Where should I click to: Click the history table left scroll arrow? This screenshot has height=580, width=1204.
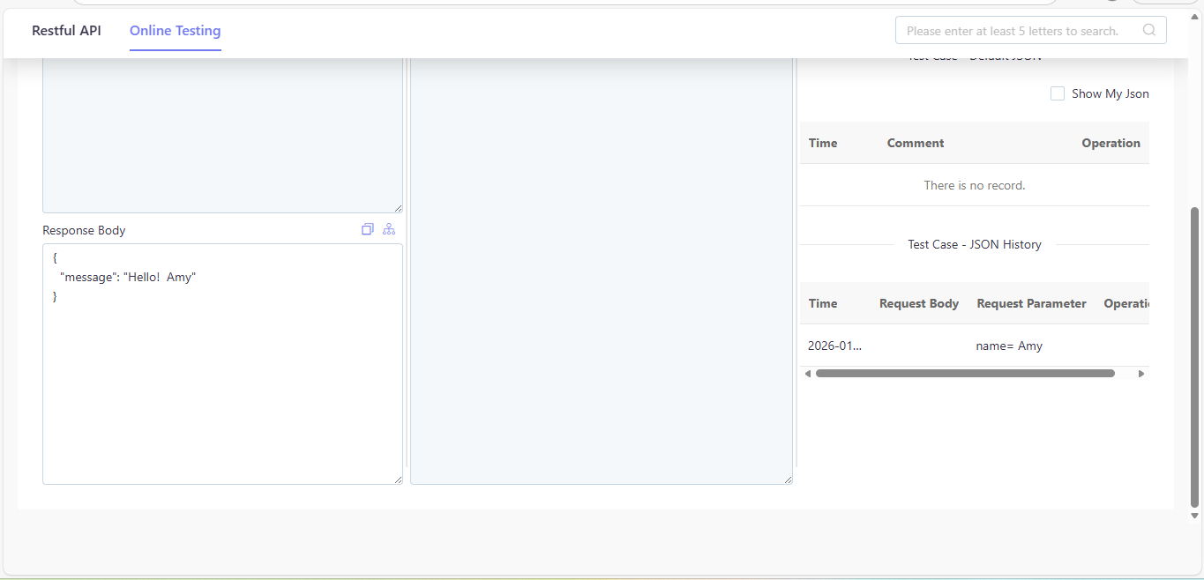click(807, 374)
